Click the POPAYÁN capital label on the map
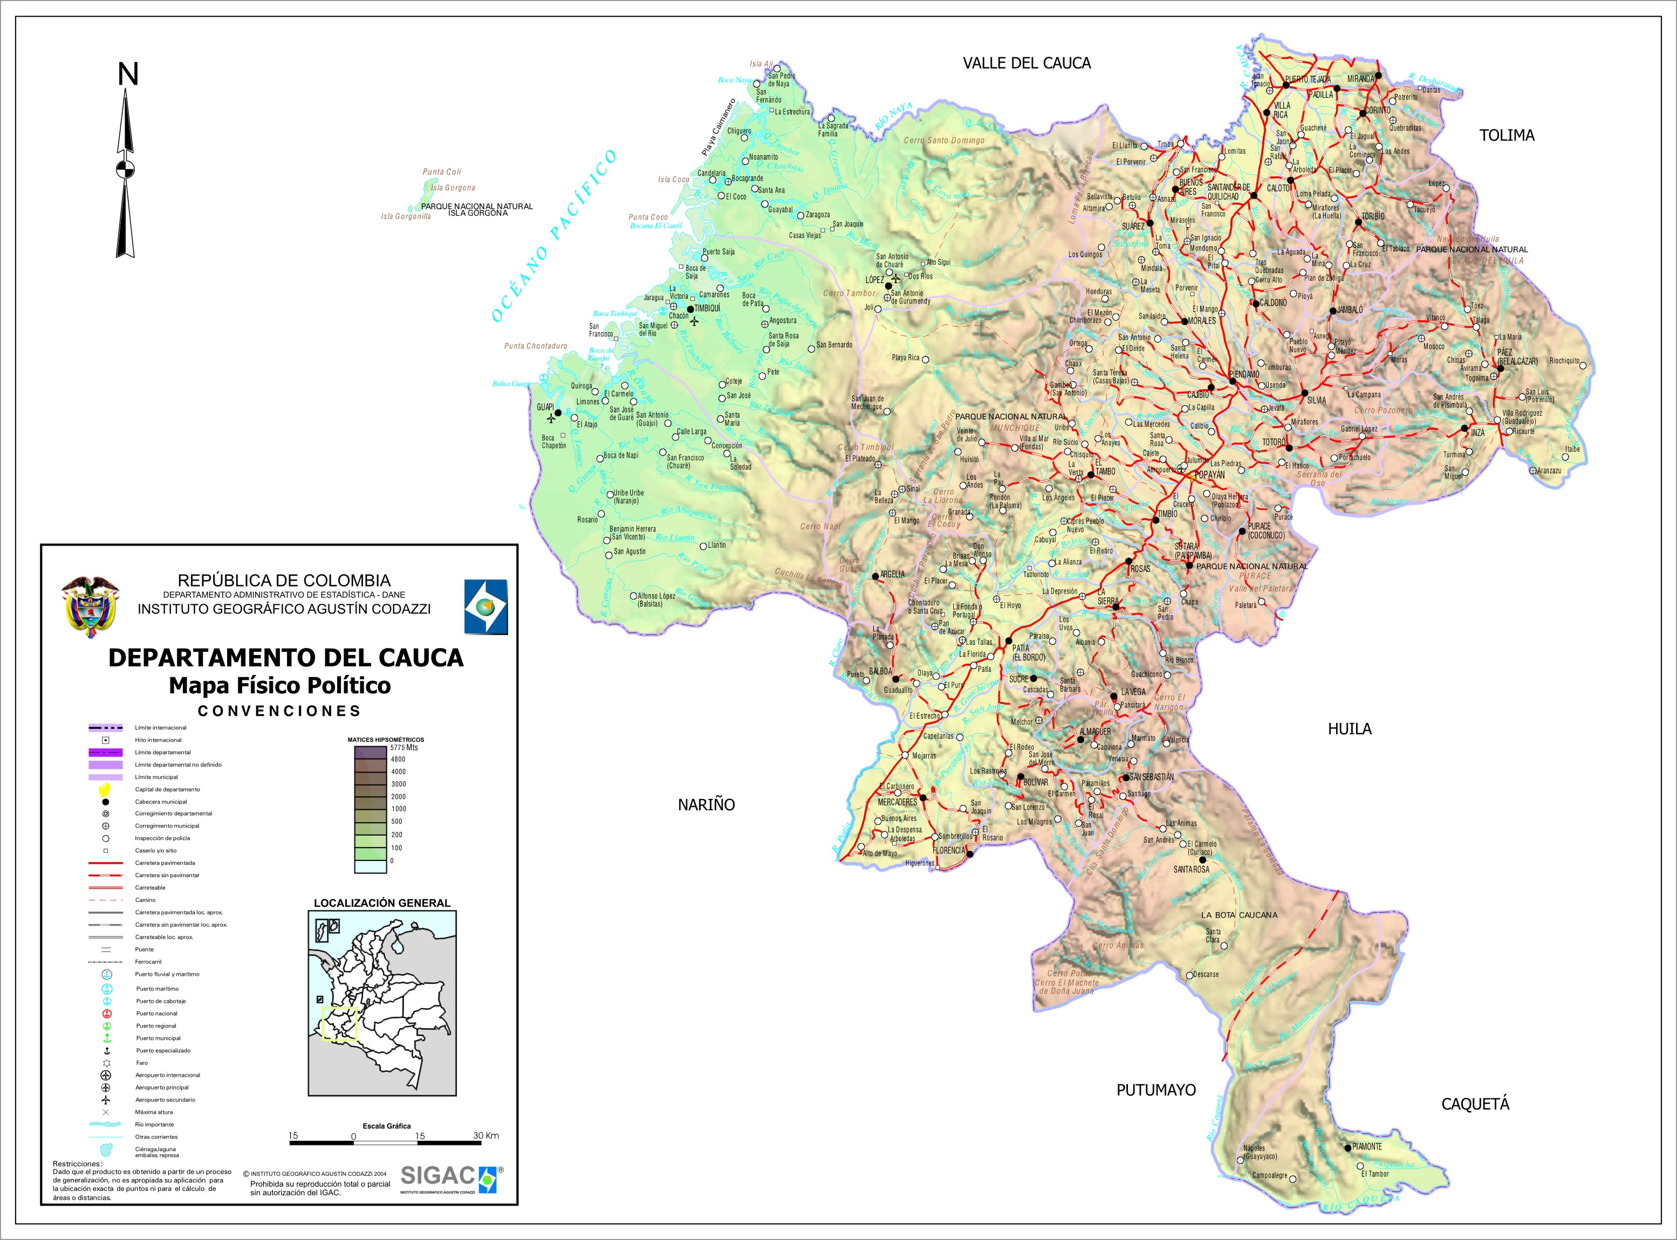The height and width of the screenshot is (1240, 1677). 1209,474
